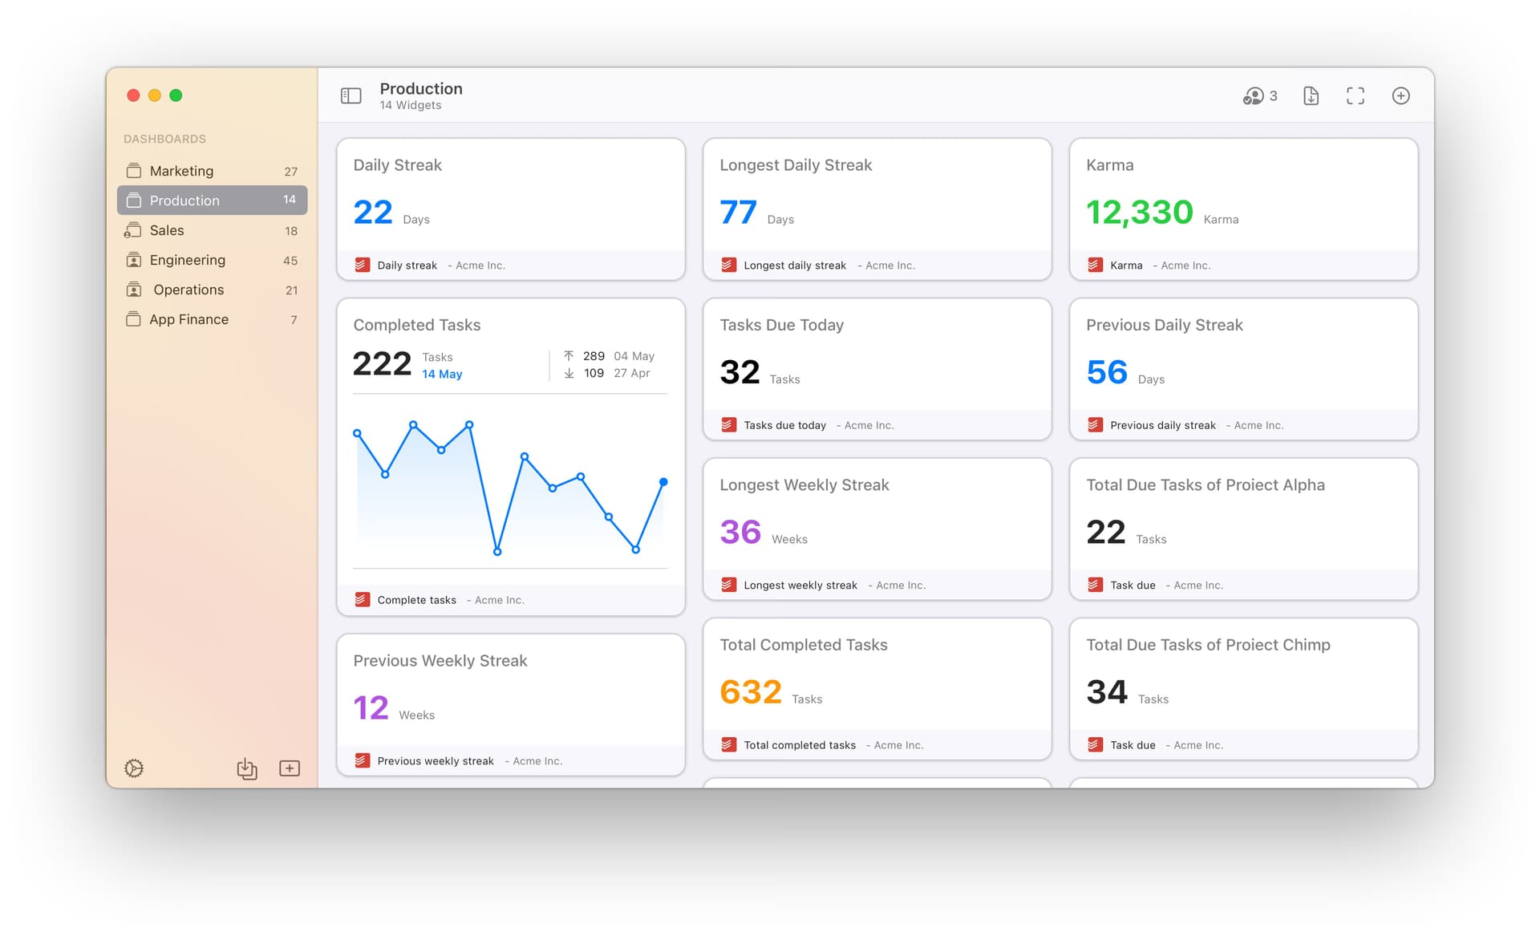Viewport: 1540px width, 932px height.
Task: Click Total Due Tasks of Project Chimp title
Action: coord(1208,645)
